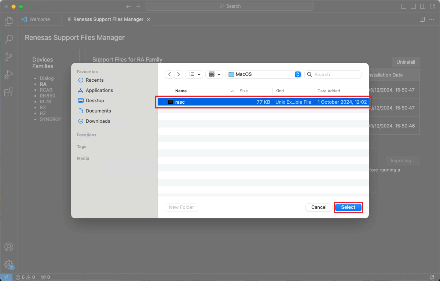Viewport: 440px width, 281px height.
Task: Select RX device family
Action: pos(43,107)
